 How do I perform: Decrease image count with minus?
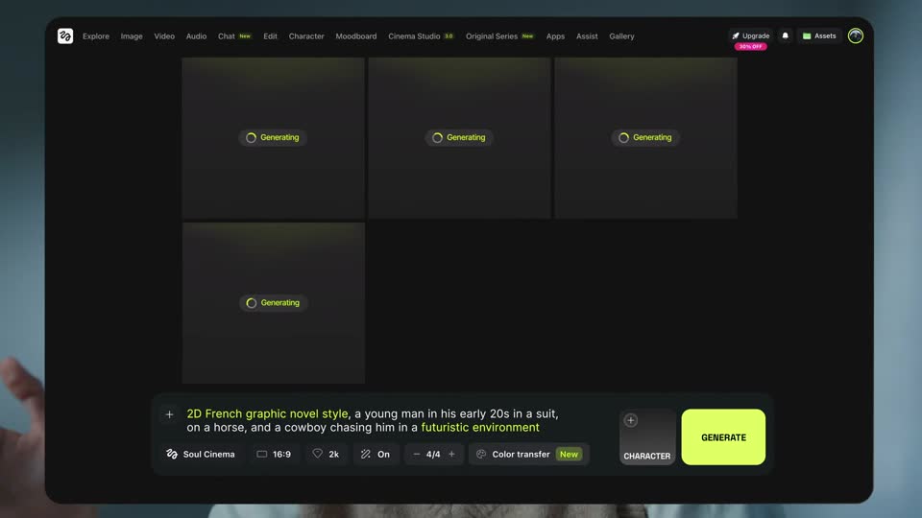coord(416,454)
